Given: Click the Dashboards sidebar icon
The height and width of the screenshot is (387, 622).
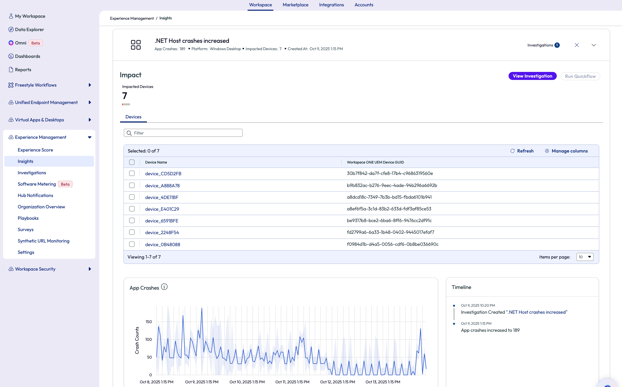Looking at the screenshot, I should pyautogui.click(x=11, y=56).
